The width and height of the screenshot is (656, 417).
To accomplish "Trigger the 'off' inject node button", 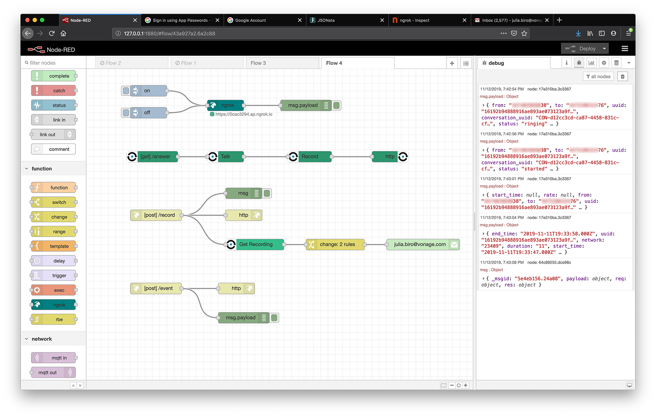I will 126,112.
